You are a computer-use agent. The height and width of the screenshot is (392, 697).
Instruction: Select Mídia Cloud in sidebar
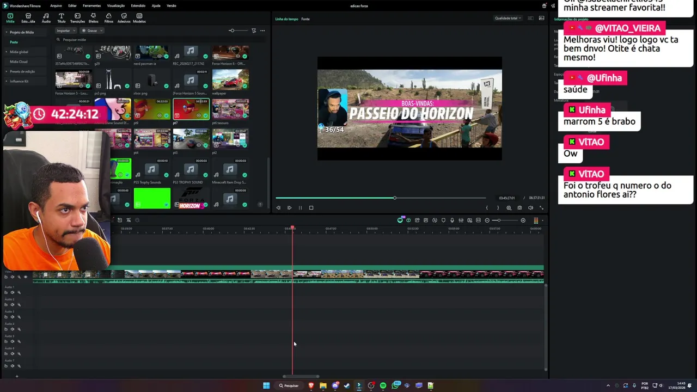[19, 62]
